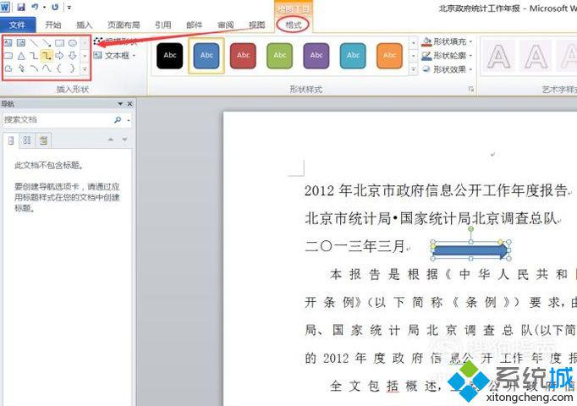The image size is (577, 406).
Task: Switch to the 插入 Insert tab
Action: (x=84, y=25)
